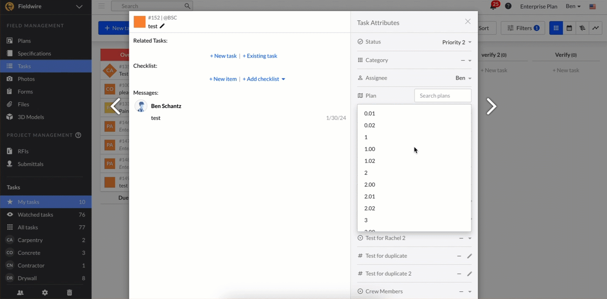The height and width of the screenshot is (299, 607).
Task: Expand the Fieldwire project chevron
Action: tap(79, 7)
